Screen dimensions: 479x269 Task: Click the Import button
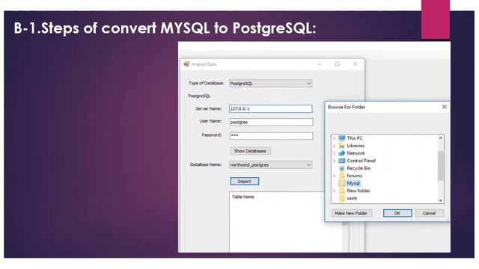245,181
